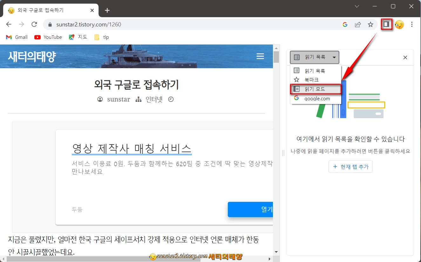Open YouTube from the bookmarks bar
The height and width of the screenshot is (262, 421).
(x=48, y=37)
